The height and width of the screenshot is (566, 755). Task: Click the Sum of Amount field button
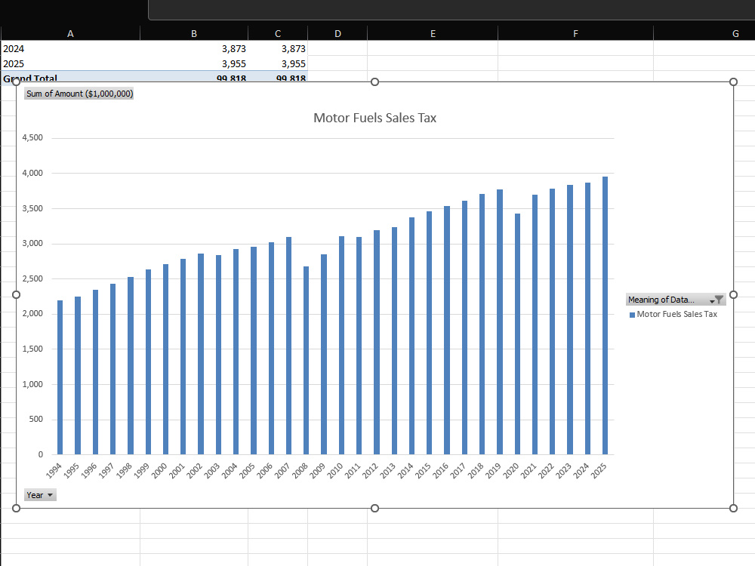[79, 94]
